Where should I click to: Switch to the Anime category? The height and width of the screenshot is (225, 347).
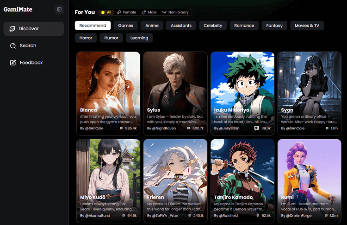pyautogui.click(x=152, y=26)
